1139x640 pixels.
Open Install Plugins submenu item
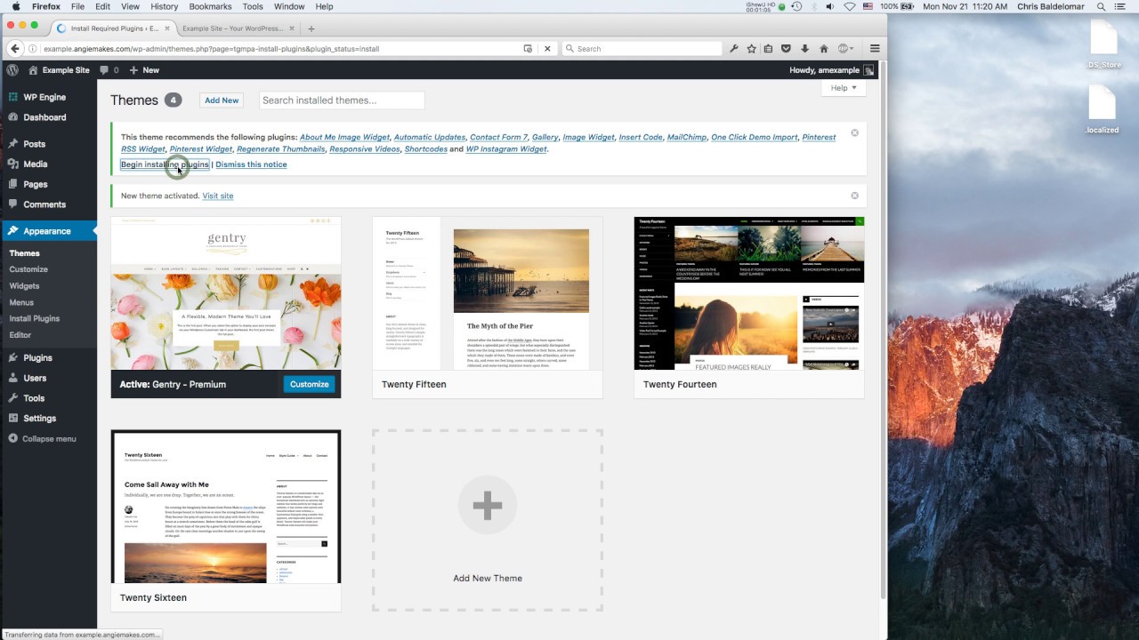(35, 318)
